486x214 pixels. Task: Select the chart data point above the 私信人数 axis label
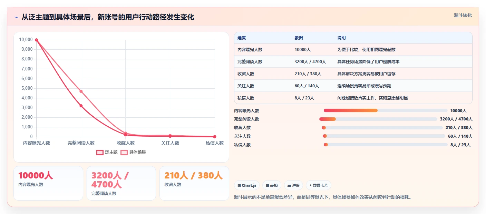(215, 137)
